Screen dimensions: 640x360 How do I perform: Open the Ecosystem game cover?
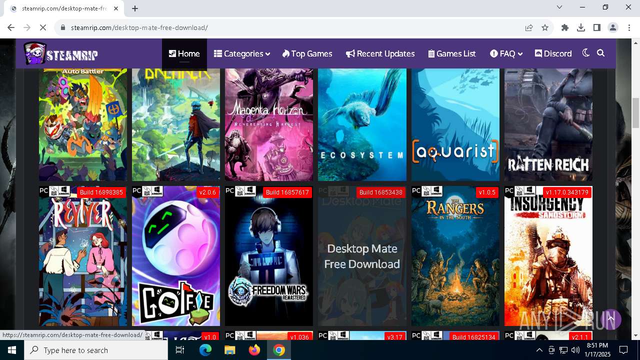[362, 124]
